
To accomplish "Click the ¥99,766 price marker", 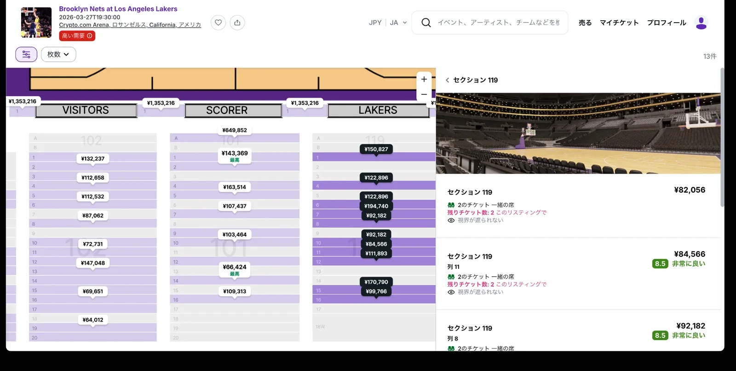I will point(376,291).
